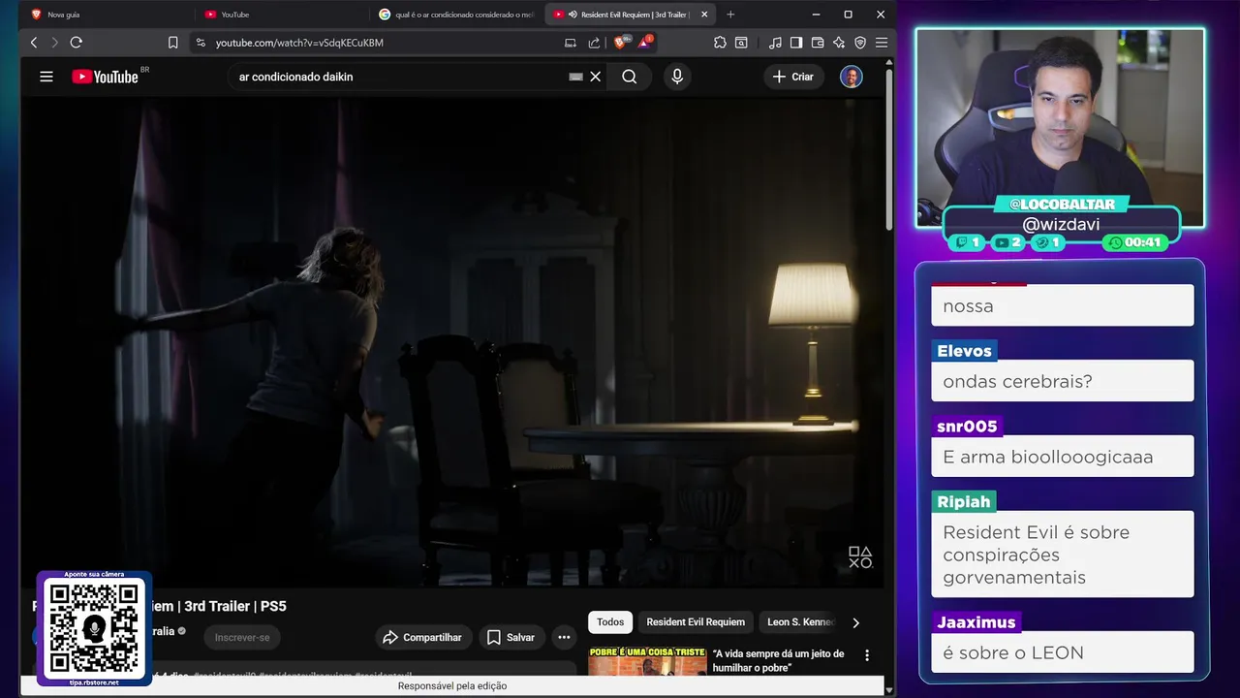
Task: Click Elevos chat message ondas cerebrais
Action: click(1063, 381)
